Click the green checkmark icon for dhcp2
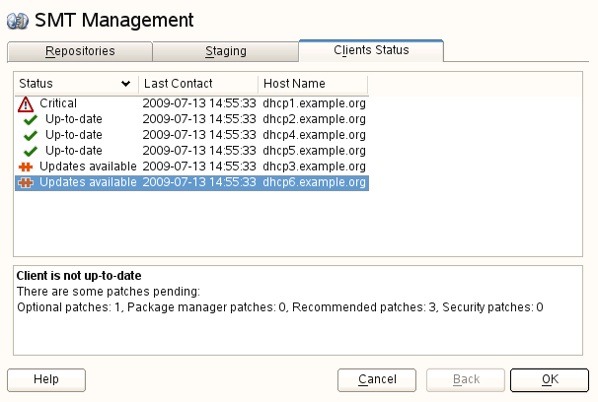The image size is (598, 402). point(31,119)
